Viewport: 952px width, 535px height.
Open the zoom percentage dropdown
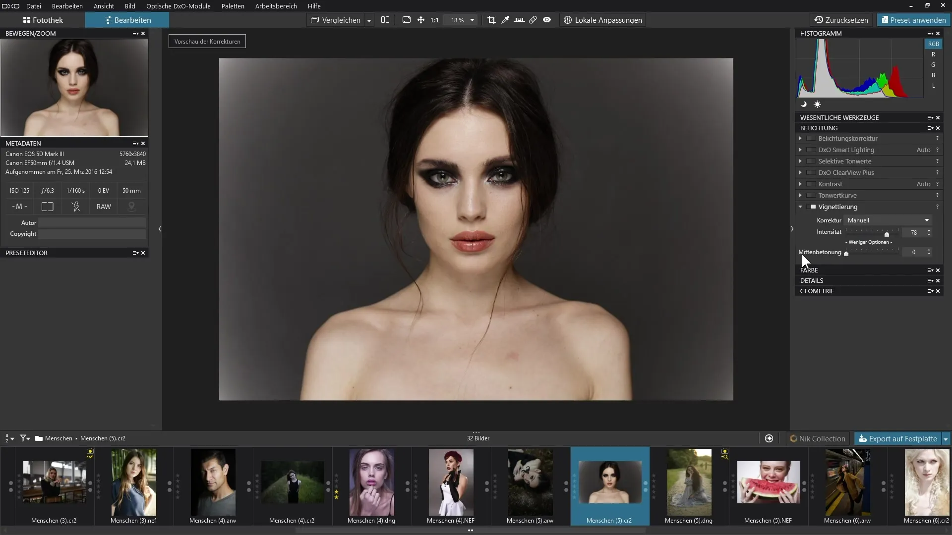point(472,20)
